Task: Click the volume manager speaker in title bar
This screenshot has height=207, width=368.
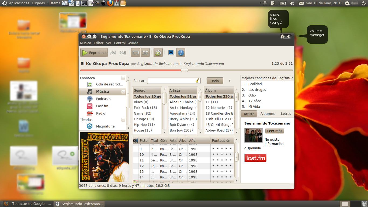Action: pos(288,36)
